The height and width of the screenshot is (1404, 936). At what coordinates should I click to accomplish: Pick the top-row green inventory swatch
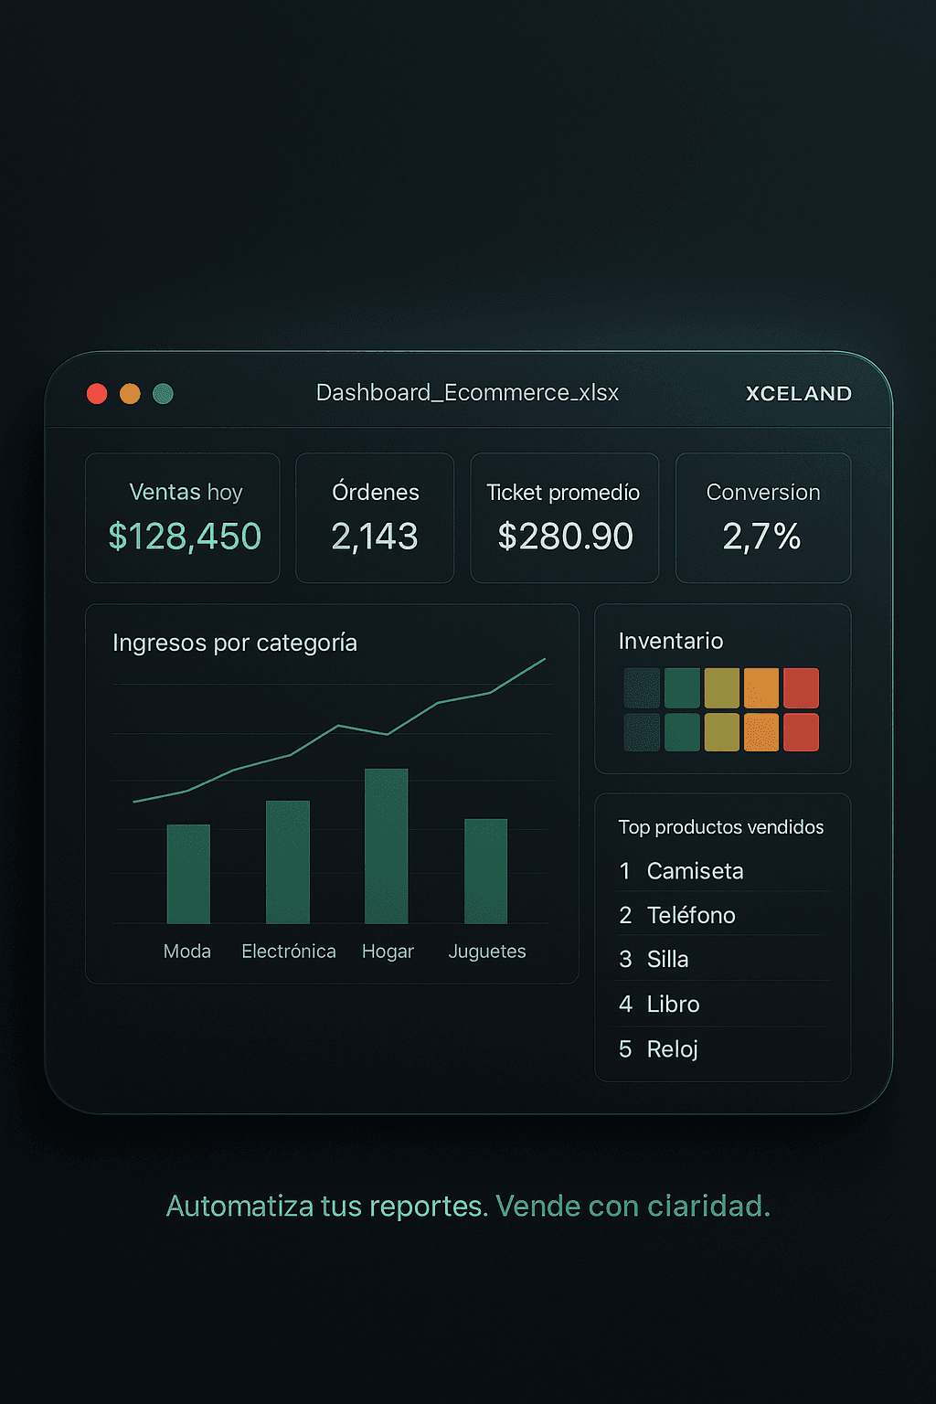click(682, 688)
